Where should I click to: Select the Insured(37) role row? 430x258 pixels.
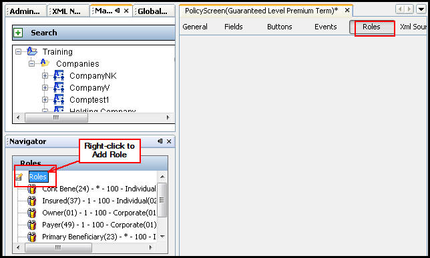coord(99,201)
